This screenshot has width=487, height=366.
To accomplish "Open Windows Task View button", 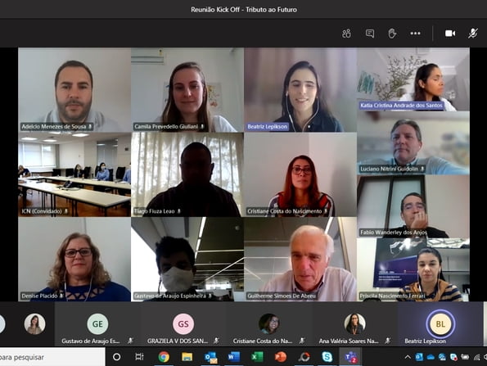I will [139, 357].
